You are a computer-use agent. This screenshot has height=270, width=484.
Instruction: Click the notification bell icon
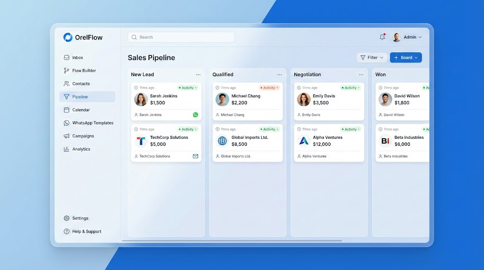pyautogui.click(x=382, y=37)
